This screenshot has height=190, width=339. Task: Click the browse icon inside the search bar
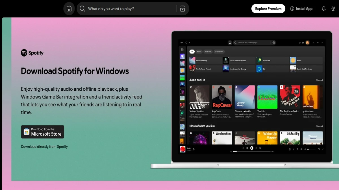pyautogui.click(x=182, y=8)
